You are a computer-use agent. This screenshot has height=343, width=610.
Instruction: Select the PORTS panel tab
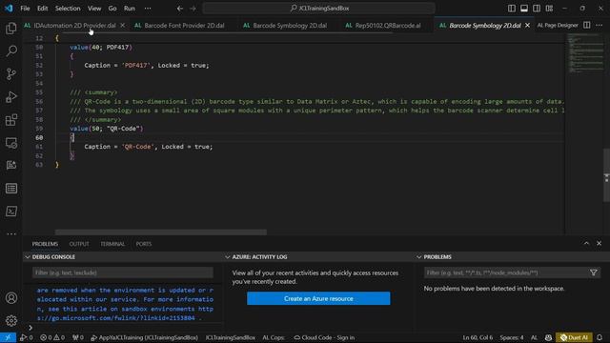(x=144, y=244)
